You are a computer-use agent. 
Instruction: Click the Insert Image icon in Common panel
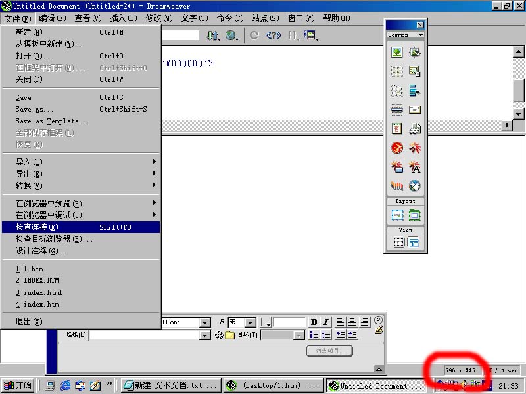[x=396, y=53]
